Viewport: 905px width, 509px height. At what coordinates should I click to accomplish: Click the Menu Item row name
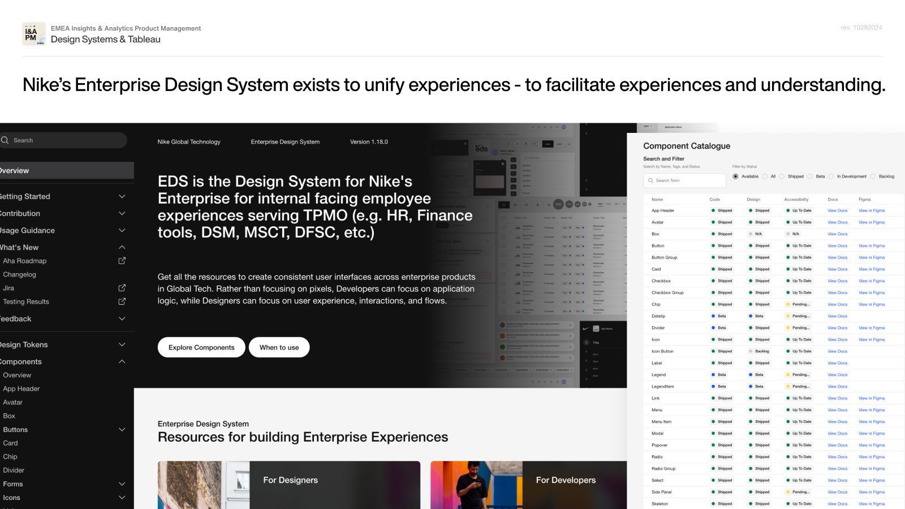662,422
